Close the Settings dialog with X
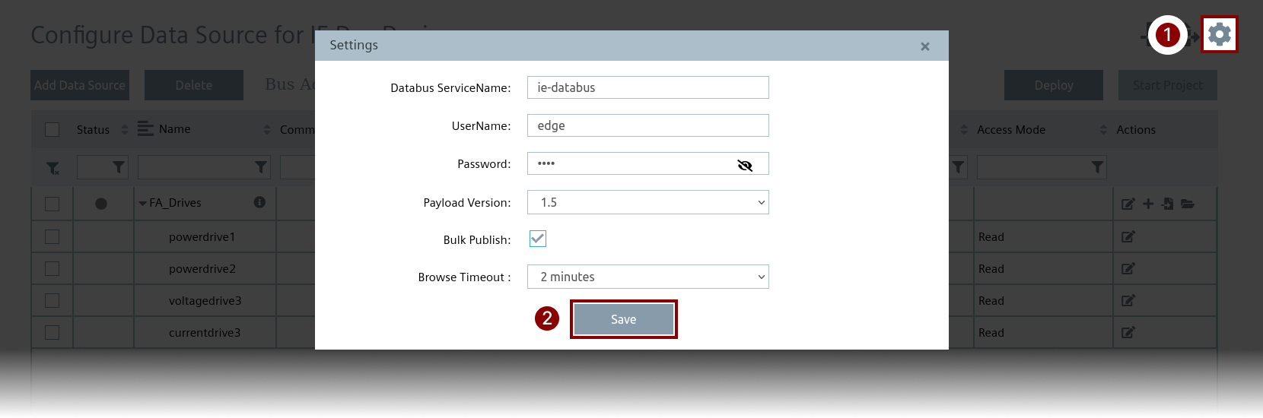This screenshot has height=418, width=1263. (925, 46)
